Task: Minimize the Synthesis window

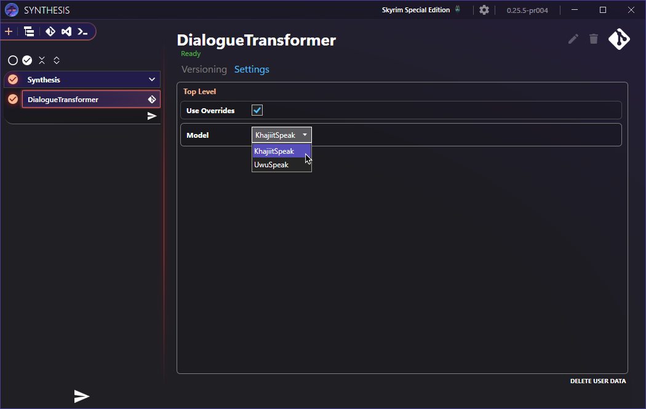Action: tap(574, 10)
